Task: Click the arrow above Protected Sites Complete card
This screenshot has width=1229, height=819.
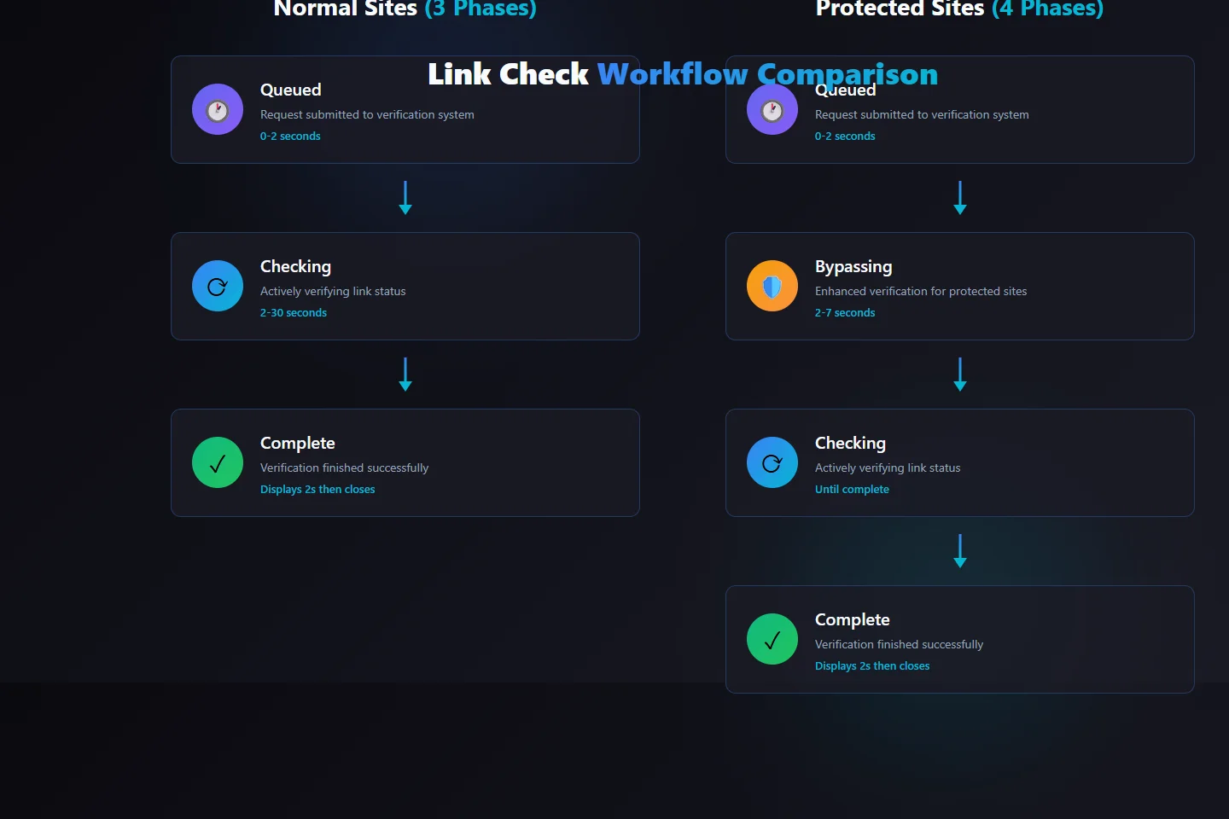Action: pos(960,550)
